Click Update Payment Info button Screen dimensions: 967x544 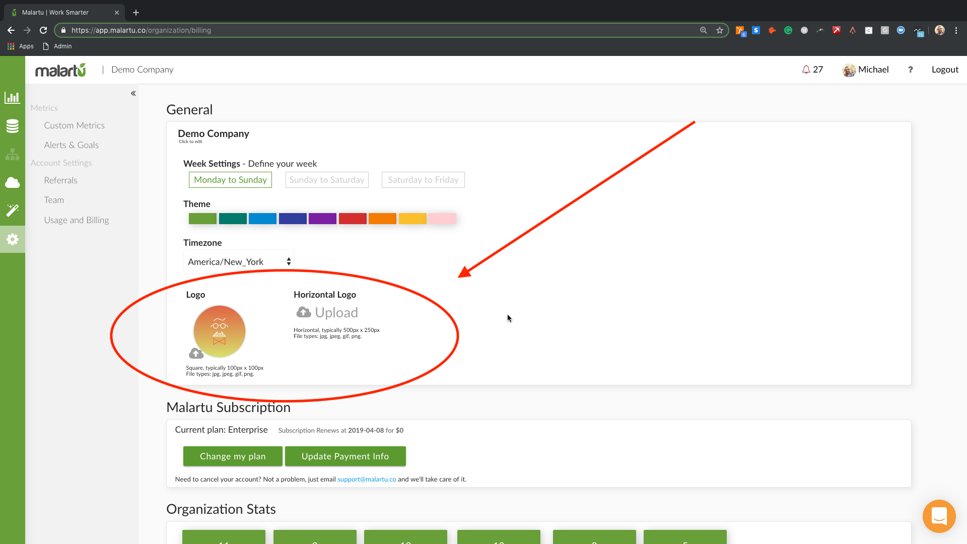(x=345, y=456)
